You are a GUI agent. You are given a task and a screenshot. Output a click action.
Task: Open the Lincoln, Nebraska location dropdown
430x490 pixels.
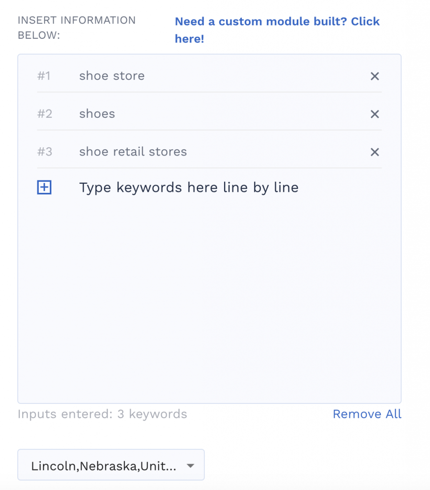104,466
